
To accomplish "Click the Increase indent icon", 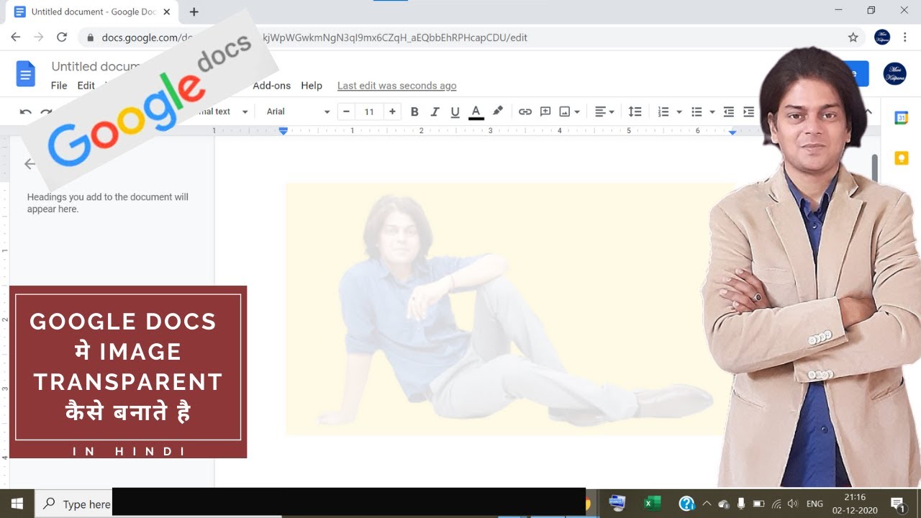I will (x=749, y=112).
